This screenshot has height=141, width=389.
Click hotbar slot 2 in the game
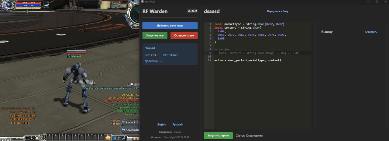click(56, 137)
